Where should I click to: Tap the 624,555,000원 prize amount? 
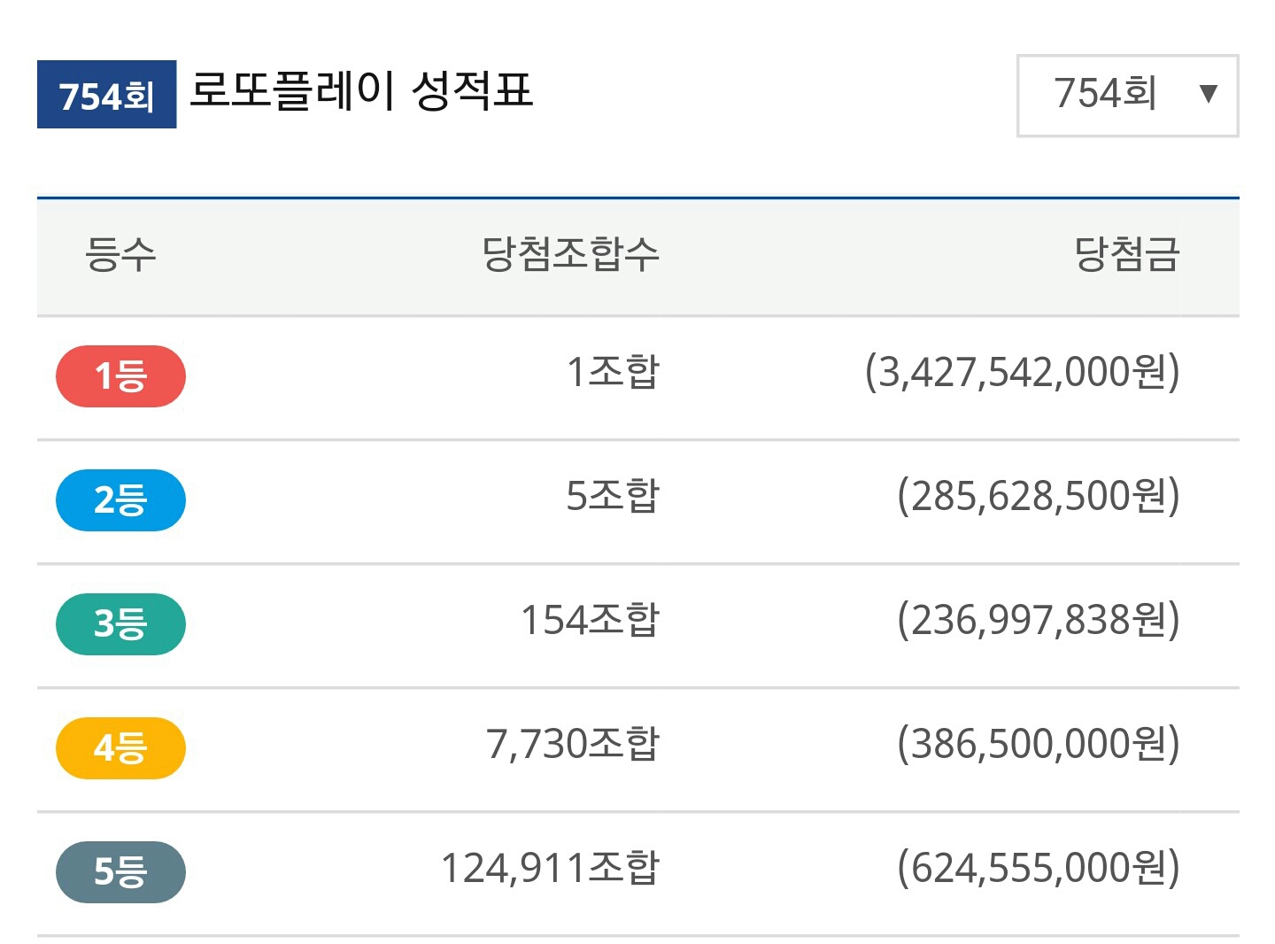pyautogui.click(x=1039, y=868)
